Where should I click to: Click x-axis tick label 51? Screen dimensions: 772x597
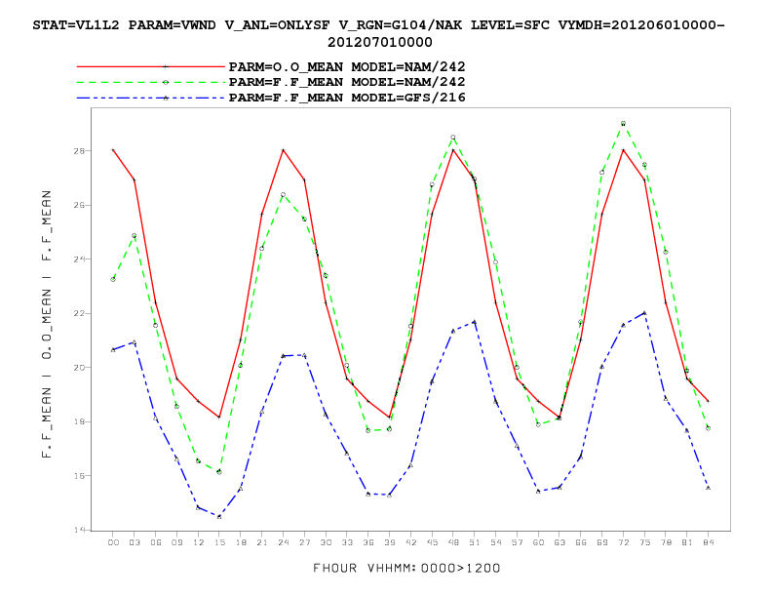tap(475, 542)
